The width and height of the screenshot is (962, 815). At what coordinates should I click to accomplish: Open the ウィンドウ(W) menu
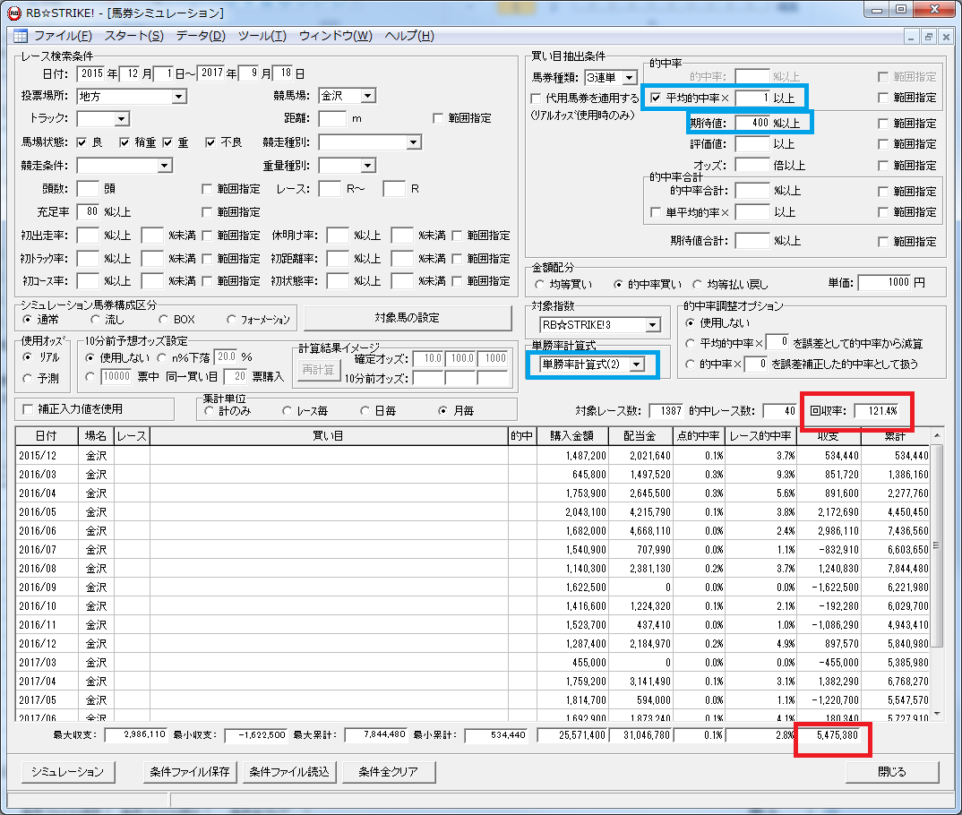click(x=336, y=36)
